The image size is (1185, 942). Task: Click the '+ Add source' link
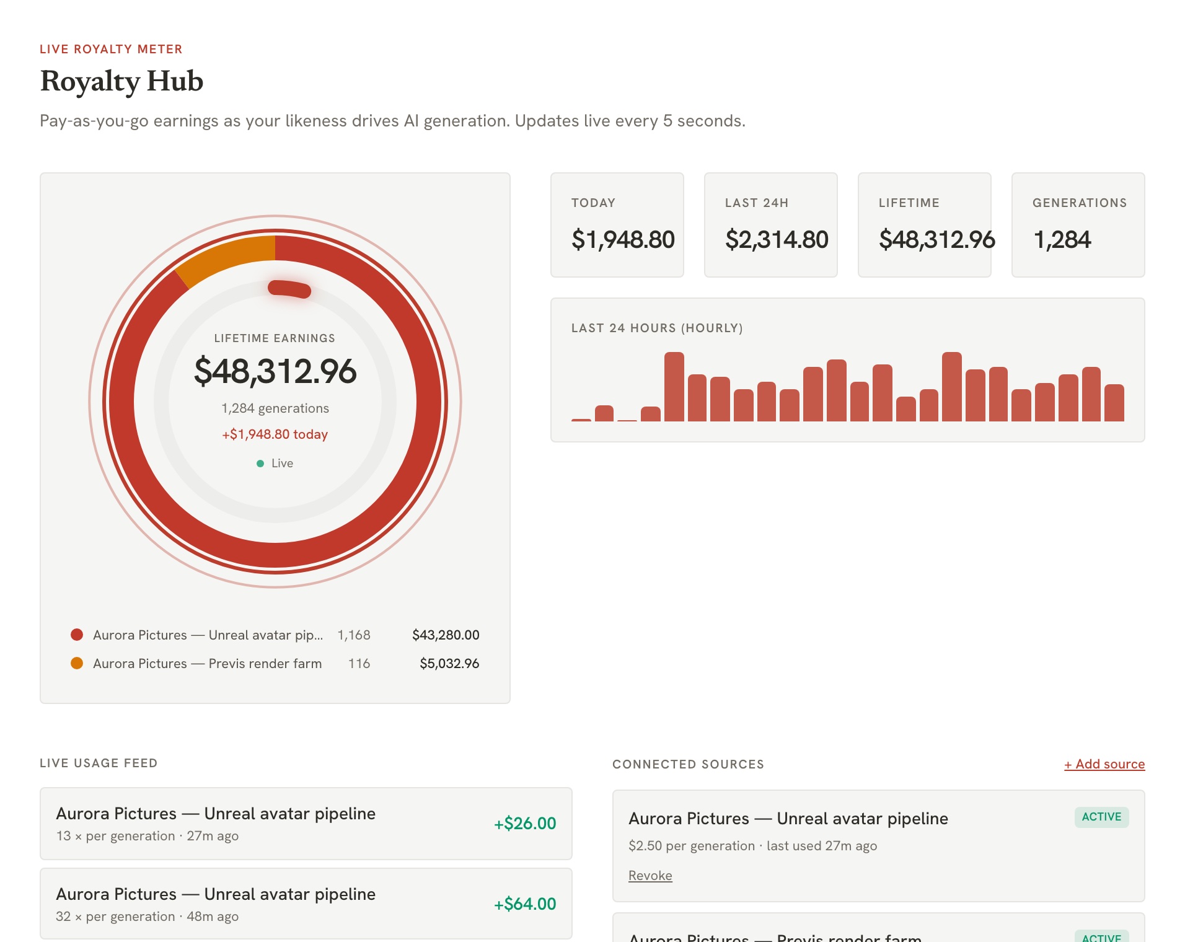1104,764
